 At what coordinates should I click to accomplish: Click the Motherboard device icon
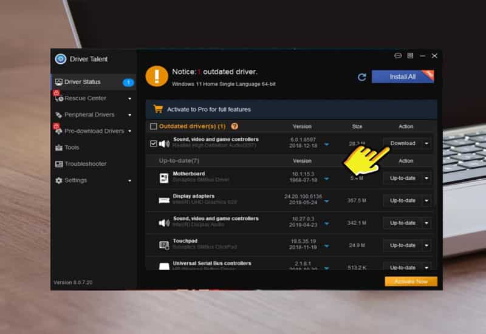[164, 178]
